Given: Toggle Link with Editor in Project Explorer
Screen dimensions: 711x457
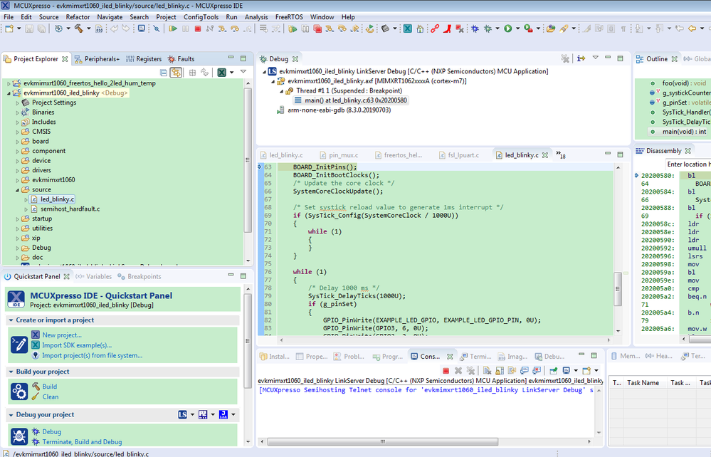Looking at the screenshot, I should pos(176,73).
